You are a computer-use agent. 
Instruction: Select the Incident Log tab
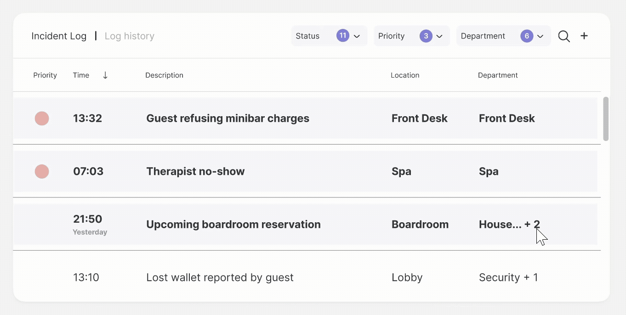59,36
